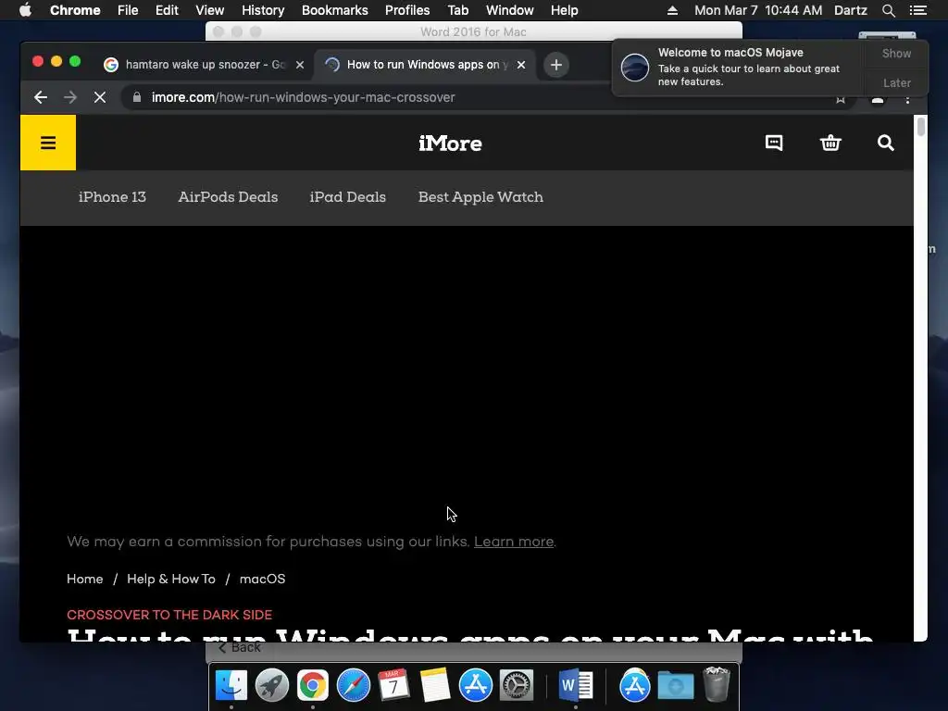The image size is (948, 711).
Task: Open the Edit menu
Action: point(167,10)
